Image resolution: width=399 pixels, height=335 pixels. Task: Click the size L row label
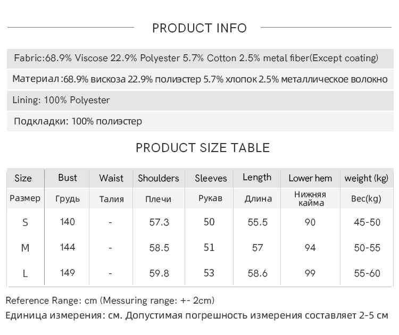(25, 273)
